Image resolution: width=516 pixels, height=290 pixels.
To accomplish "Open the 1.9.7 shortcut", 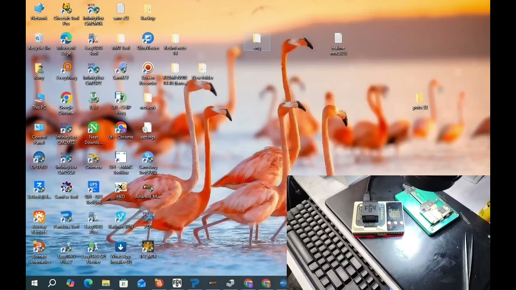I will pyautogui.click(x=94, y=101).
